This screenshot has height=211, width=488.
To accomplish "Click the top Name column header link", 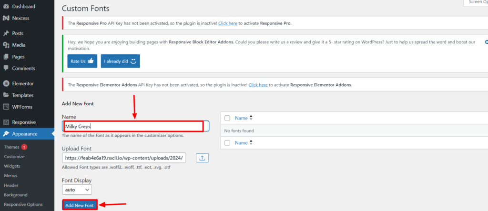I will 241,118.
